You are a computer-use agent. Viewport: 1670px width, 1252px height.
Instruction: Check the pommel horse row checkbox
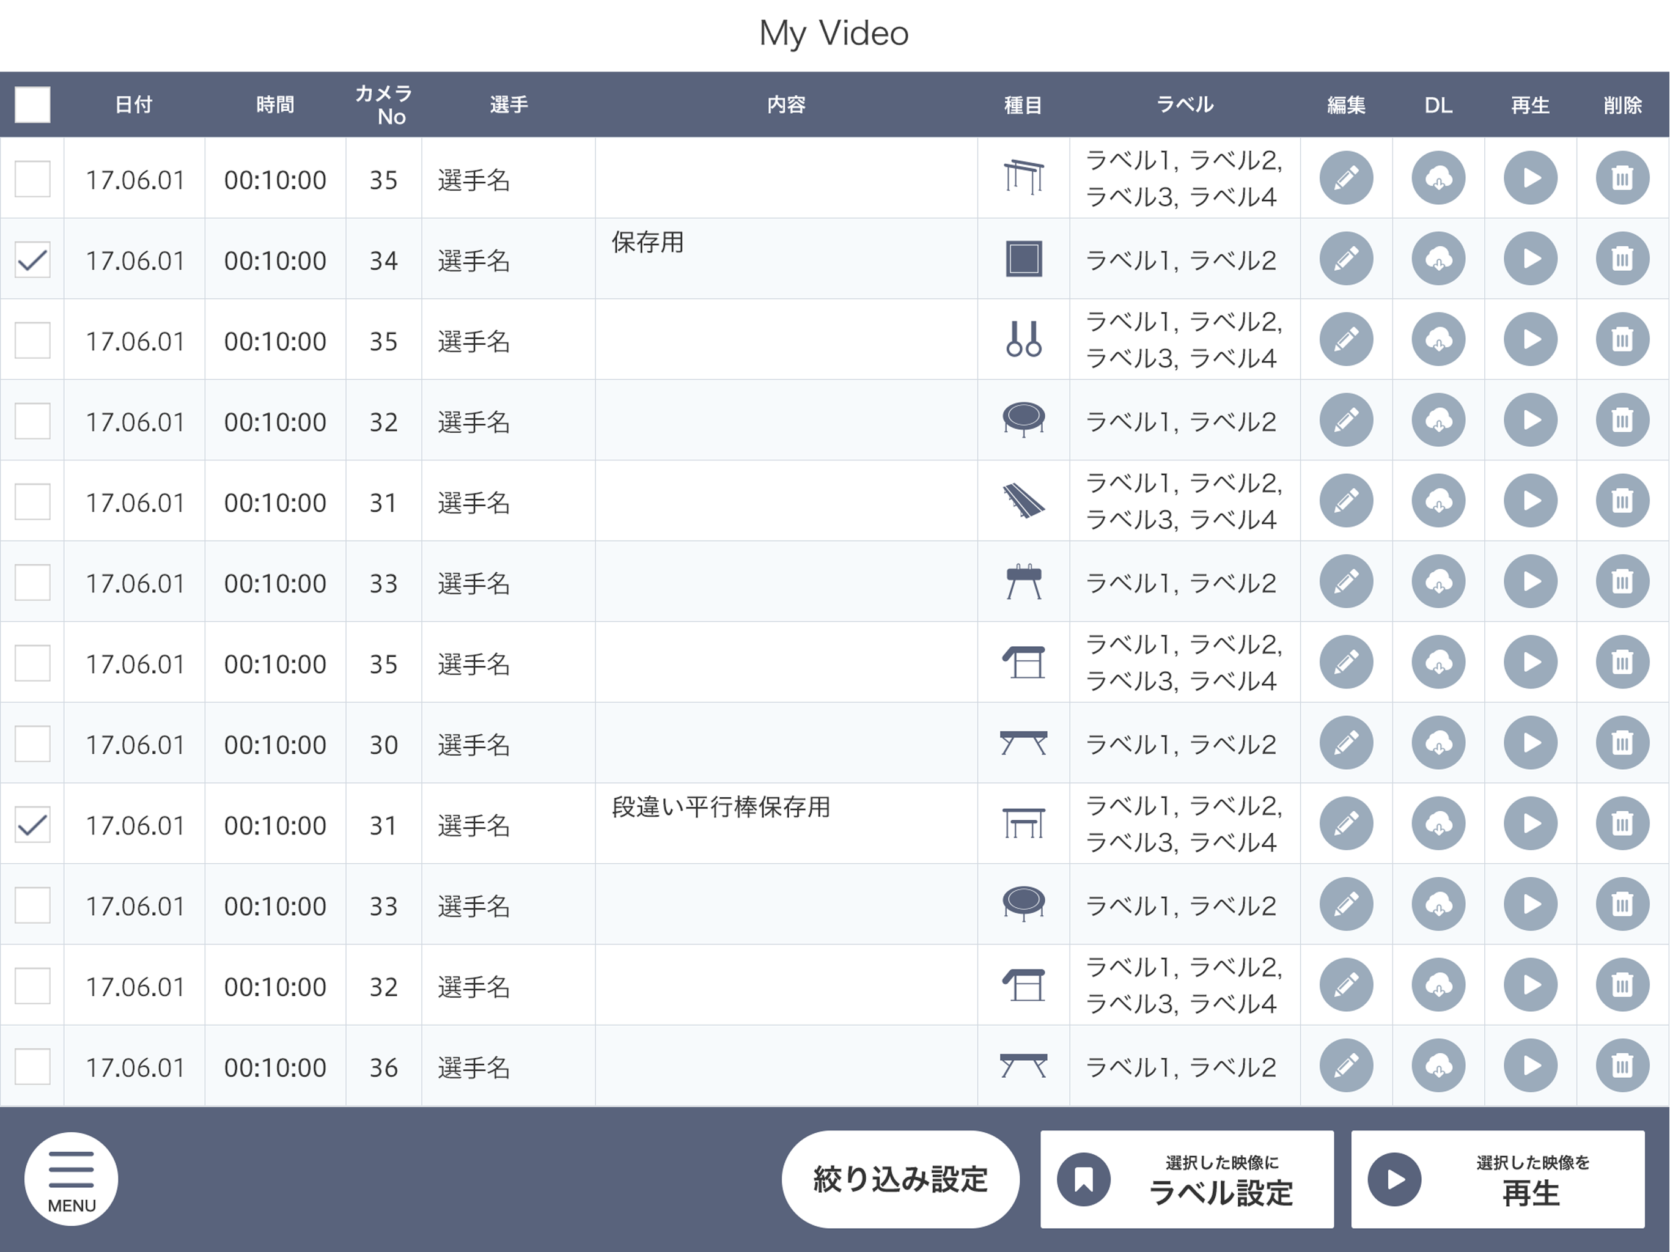point(32,583)
